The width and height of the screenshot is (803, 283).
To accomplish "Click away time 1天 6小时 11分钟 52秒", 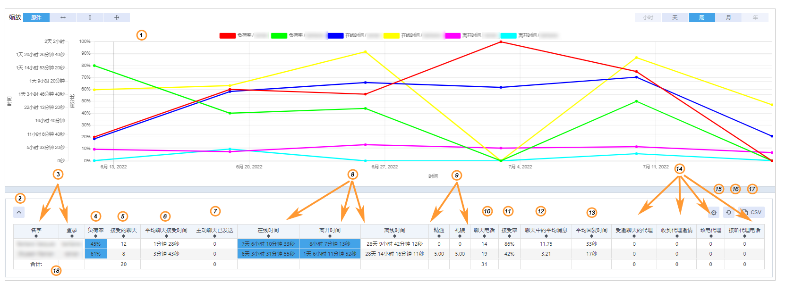I will point(330,254).
